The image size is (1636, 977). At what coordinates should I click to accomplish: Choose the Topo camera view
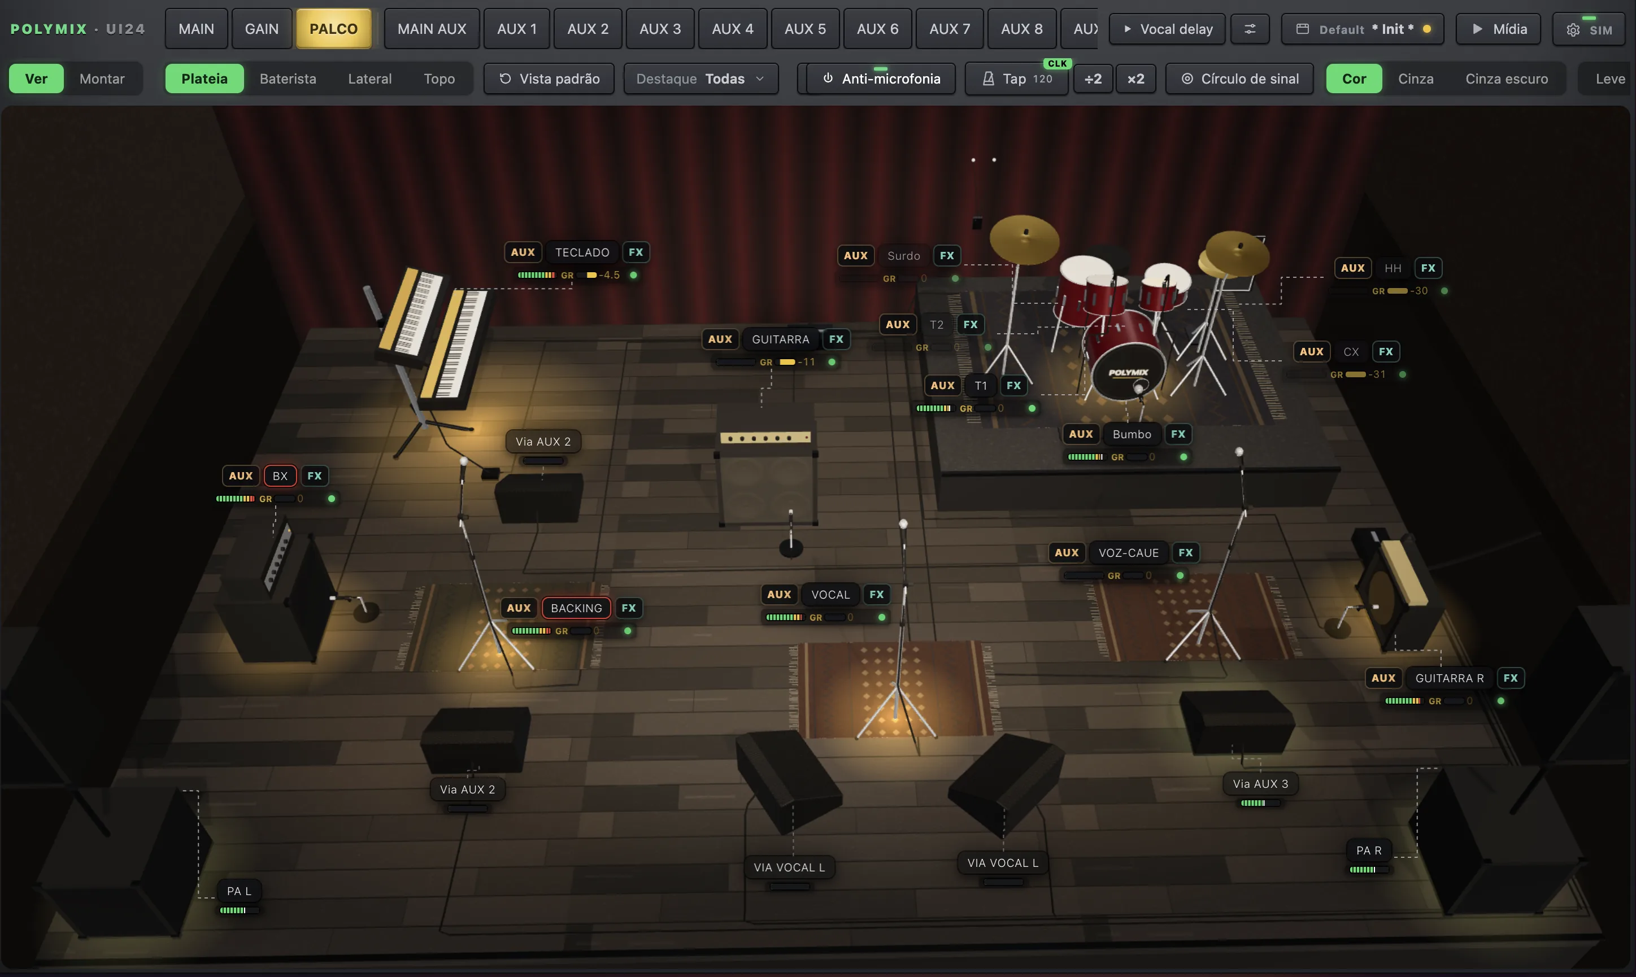(x=439, y=79)
